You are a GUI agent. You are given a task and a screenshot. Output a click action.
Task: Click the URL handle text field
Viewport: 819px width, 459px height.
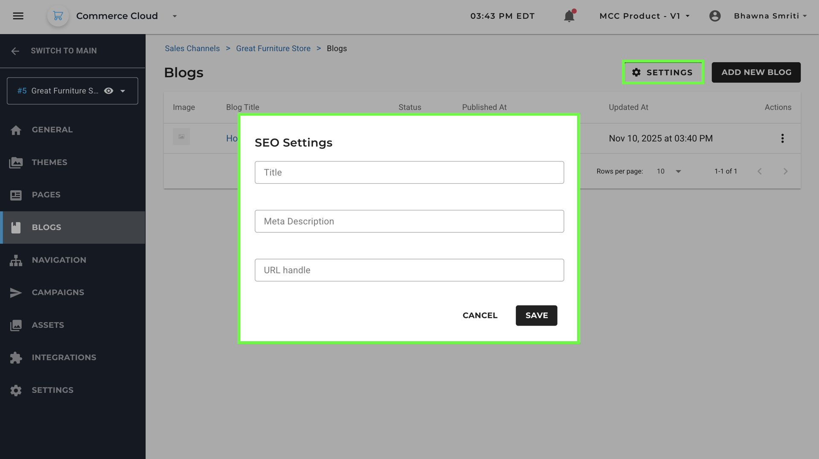tap(409, 270)
